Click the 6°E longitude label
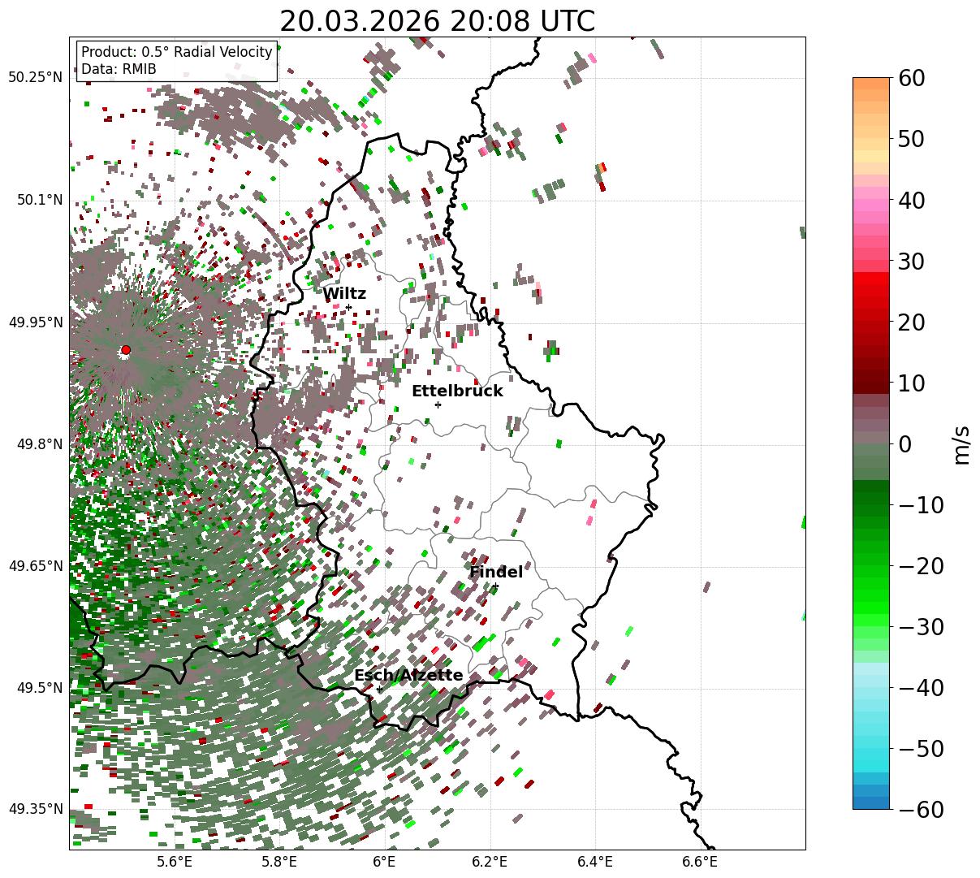The height and width of the screenshot is (878, 980). [x=384, y=863]
